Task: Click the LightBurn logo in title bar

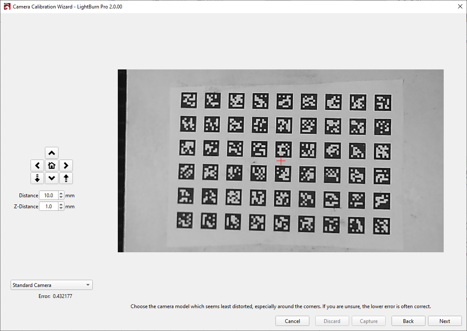Action: point(7,7)
